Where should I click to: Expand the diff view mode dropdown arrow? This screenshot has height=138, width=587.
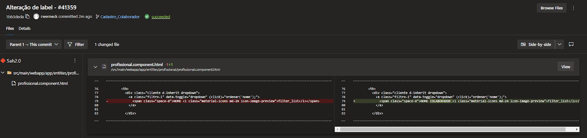pyautogui.click(x=559, y=44)
